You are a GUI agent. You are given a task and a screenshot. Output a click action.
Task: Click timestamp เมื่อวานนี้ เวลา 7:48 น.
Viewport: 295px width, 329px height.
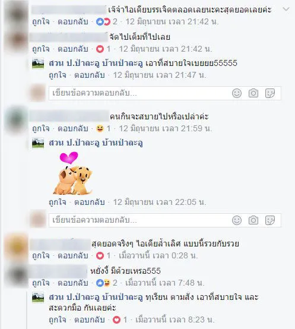[x=164, y=283]
